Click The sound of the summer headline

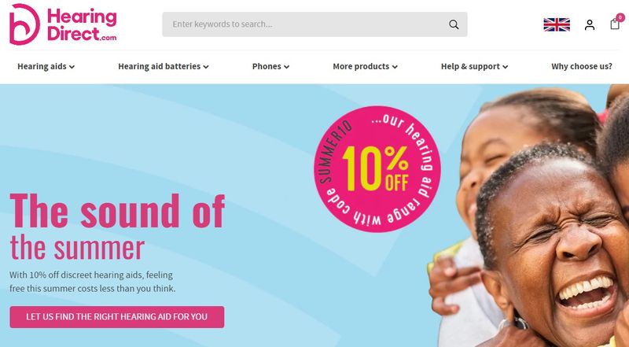tap(117, 227)
